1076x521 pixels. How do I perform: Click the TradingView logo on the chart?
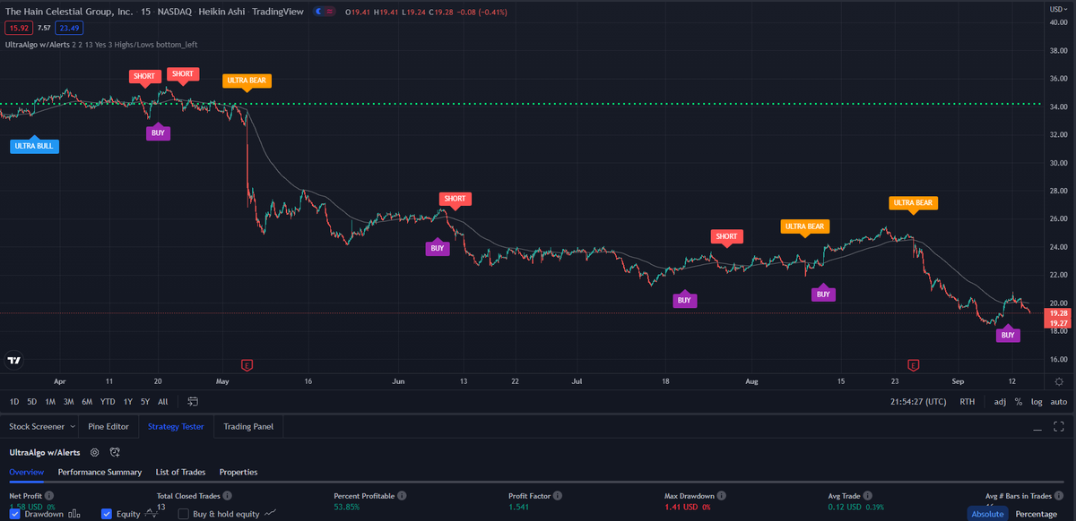(13, 361)
